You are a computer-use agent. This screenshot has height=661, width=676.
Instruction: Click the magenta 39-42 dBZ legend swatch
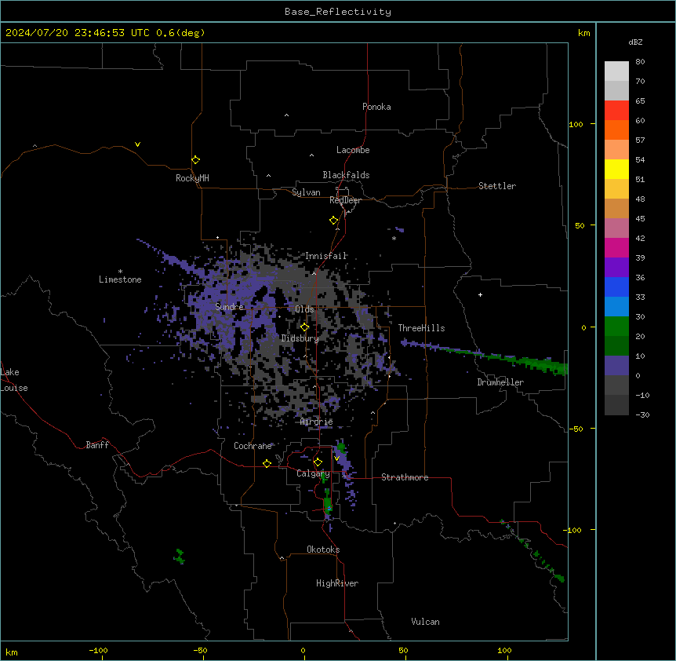click(x=616, y=247)
